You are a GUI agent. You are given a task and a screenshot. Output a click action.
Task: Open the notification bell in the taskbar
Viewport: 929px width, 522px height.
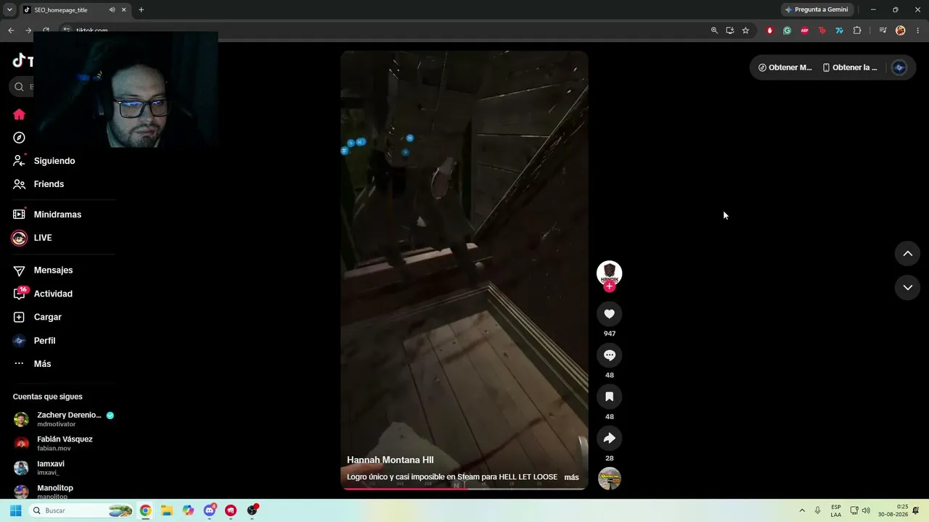tap(917, 510)
